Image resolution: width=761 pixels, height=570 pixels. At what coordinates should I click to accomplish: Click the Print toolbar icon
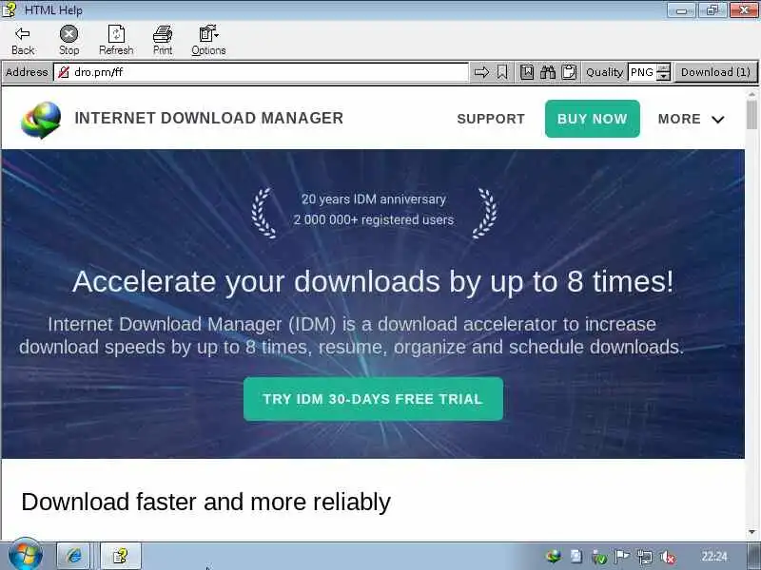(163, 34)
